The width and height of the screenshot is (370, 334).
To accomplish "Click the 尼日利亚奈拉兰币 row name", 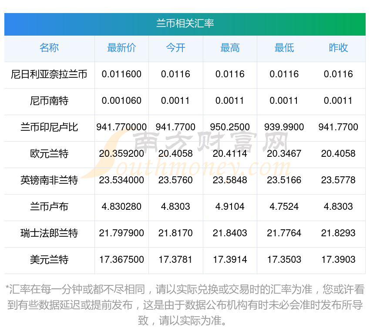I will (x=49, y=74).
